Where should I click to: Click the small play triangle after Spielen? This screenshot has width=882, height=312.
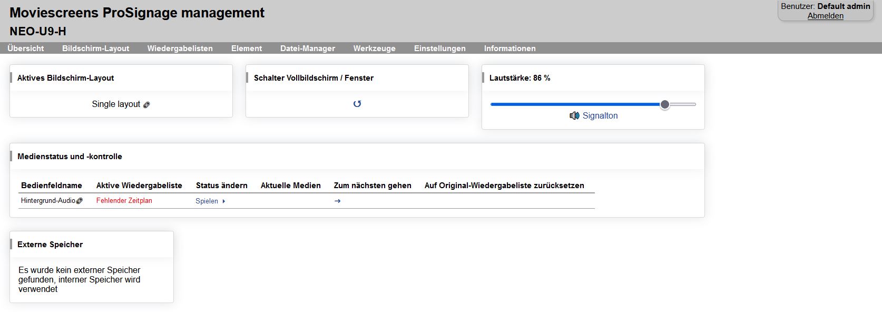pyautogui.click(x=224, y=201)
